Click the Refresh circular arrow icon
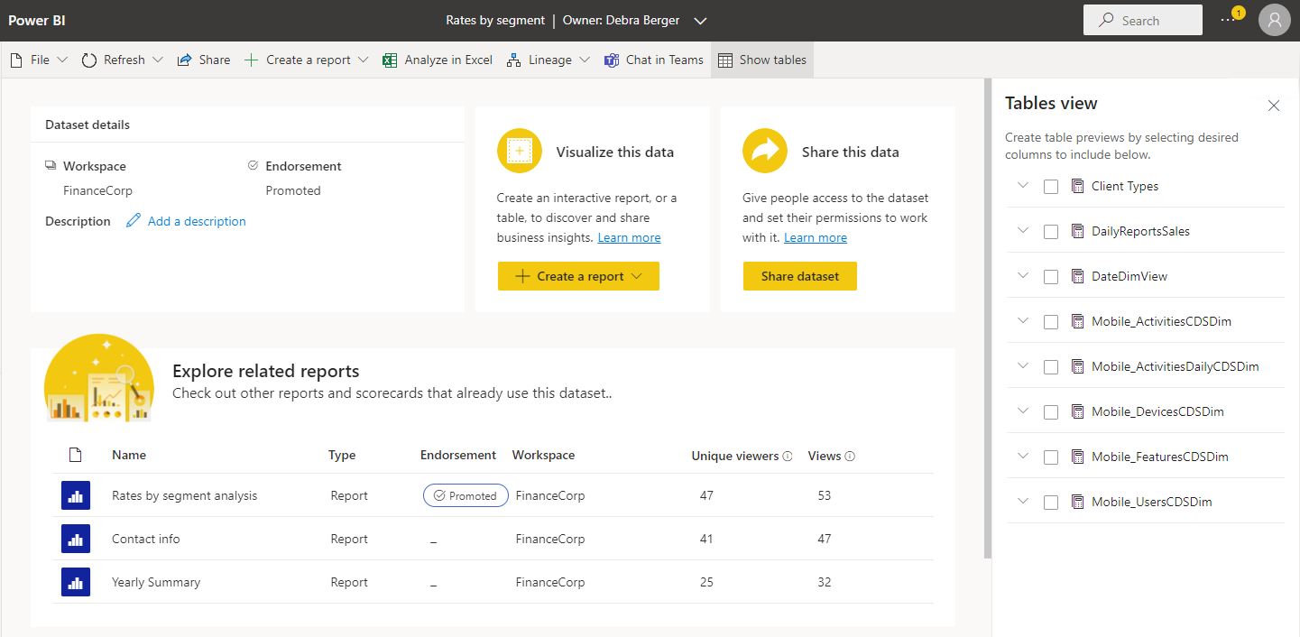Image resolution: width=1300 pixels, height=637 pixels. click(x=89, y=60)
